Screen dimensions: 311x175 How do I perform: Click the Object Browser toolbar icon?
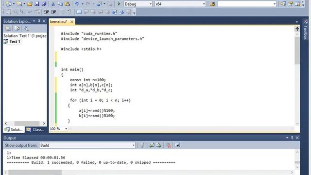[x=297, y=4]
